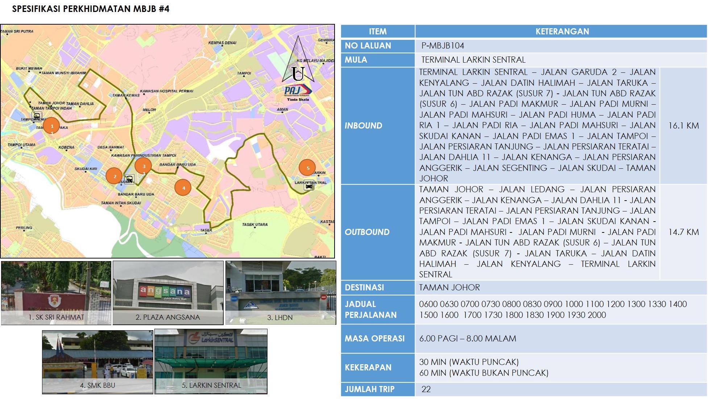
Task: Click orange map marker number 4
Action: (183, 188)
